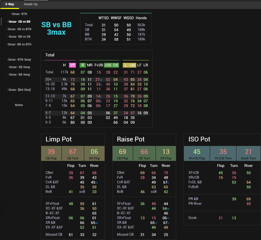The image size is (261, 240).
Task: Click the 20+ row in Total table
Action: (49, 80)
